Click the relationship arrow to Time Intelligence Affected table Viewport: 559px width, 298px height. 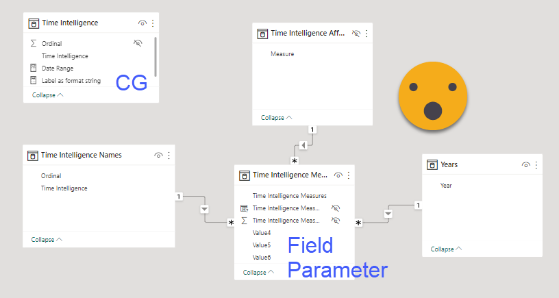click(303, 145)
